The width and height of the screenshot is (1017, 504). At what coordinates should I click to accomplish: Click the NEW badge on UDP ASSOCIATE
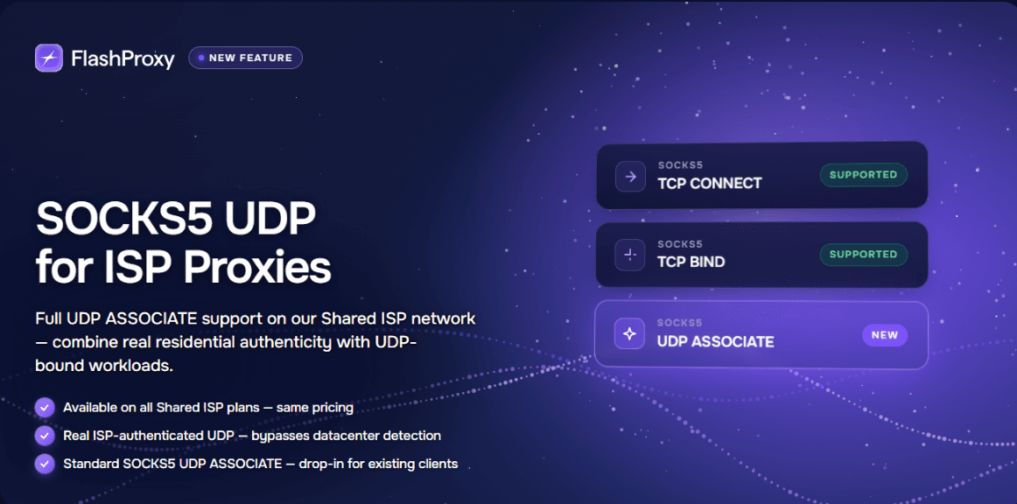coord(885,335)
